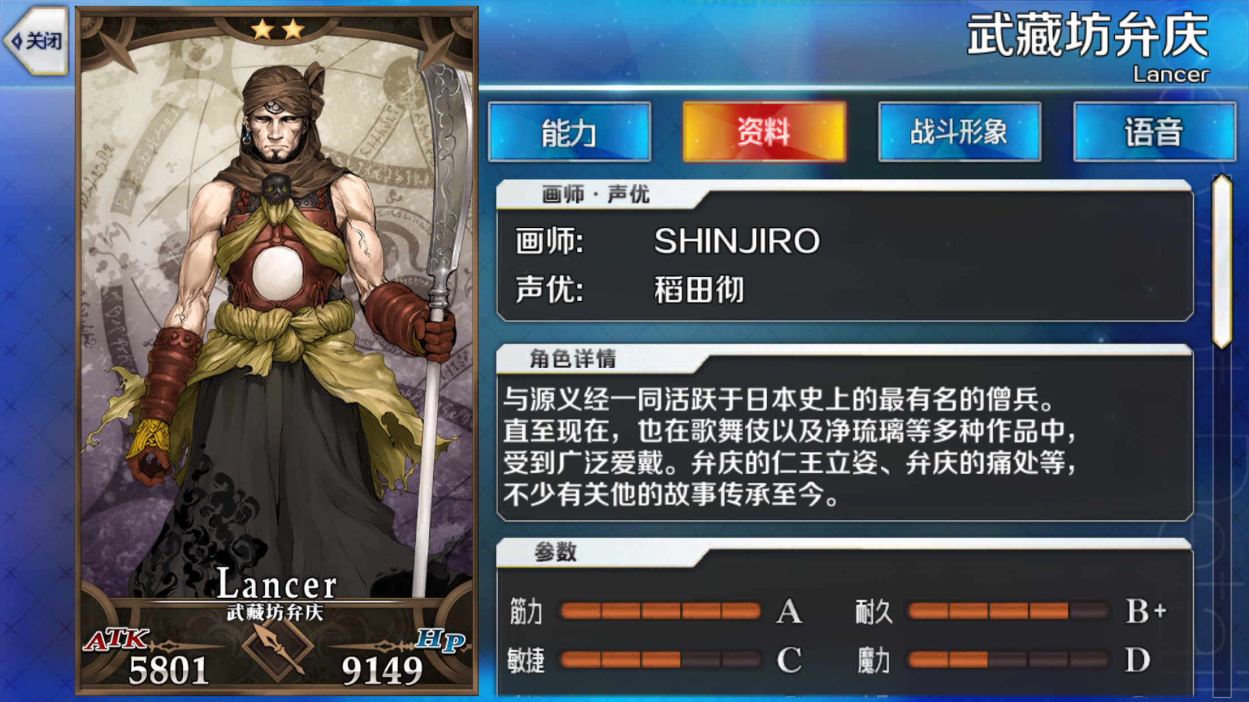Tap the red ATK label icon
Screen dimensions: 1249x702
(117, 639)
